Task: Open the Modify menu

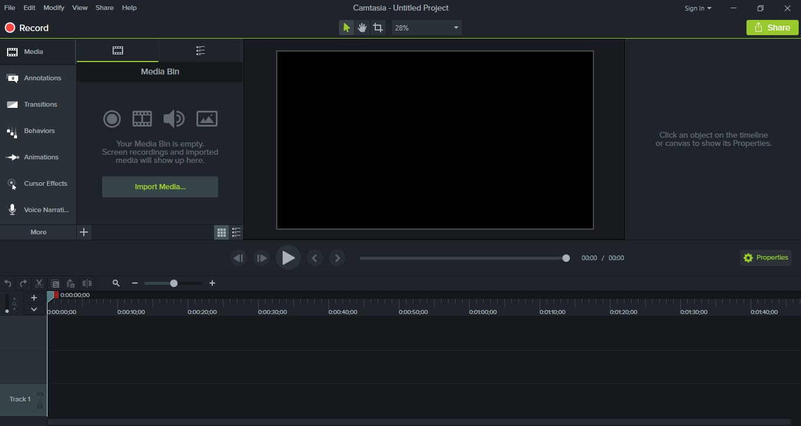Action: 54,8
